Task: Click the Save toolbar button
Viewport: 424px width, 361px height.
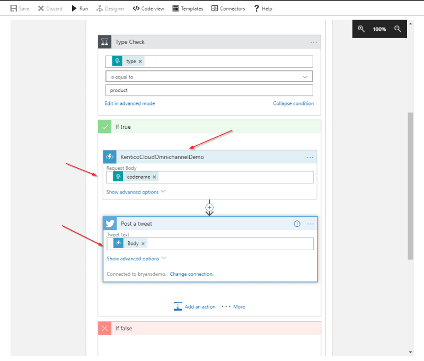Action: (x=20, y=8)
